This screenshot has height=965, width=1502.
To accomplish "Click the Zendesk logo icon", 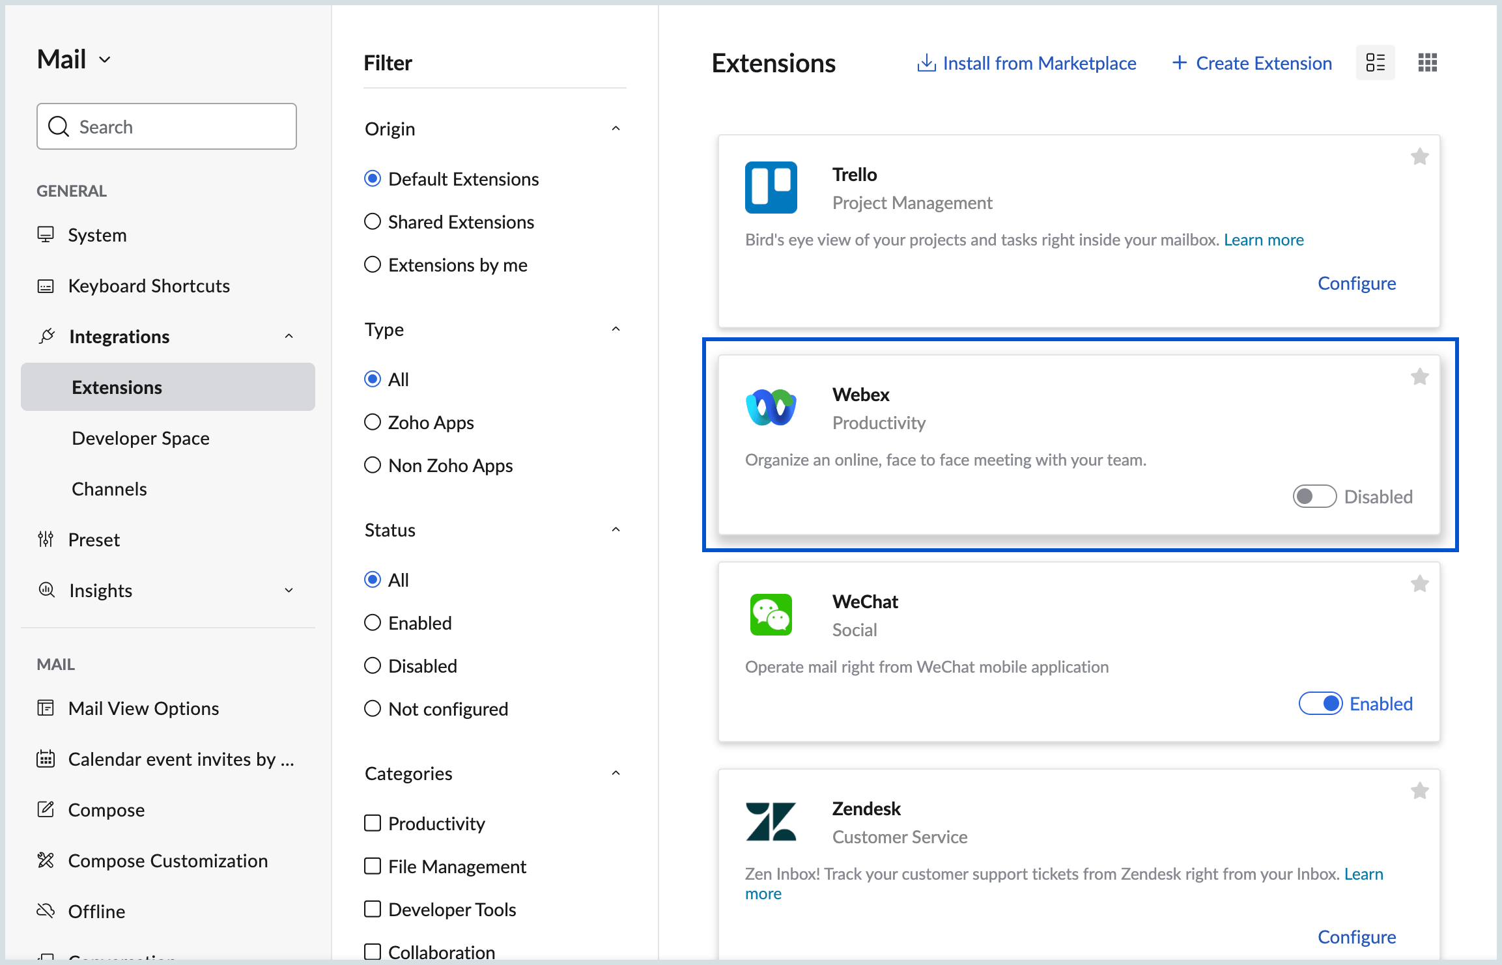I will coord(771,821).
